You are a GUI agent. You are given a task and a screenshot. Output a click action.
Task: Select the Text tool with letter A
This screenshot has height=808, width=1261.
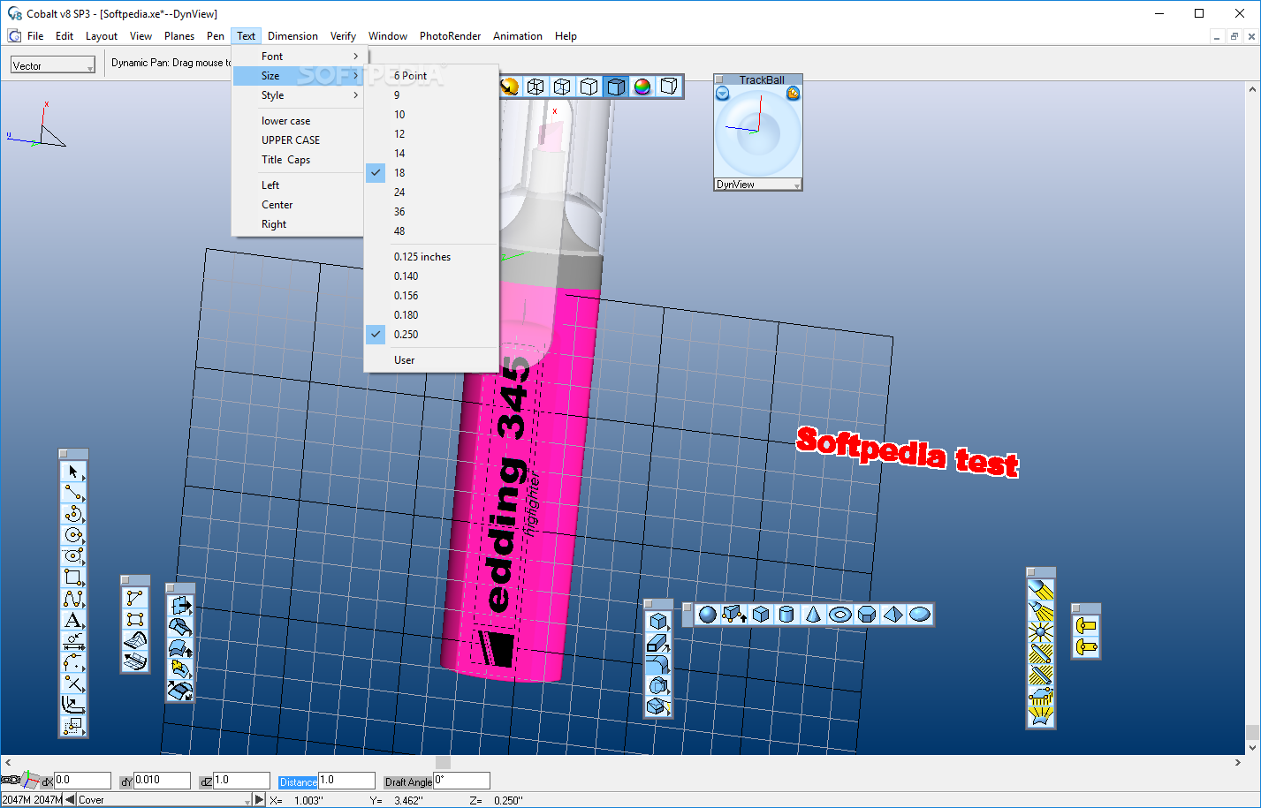click(73, 620)
